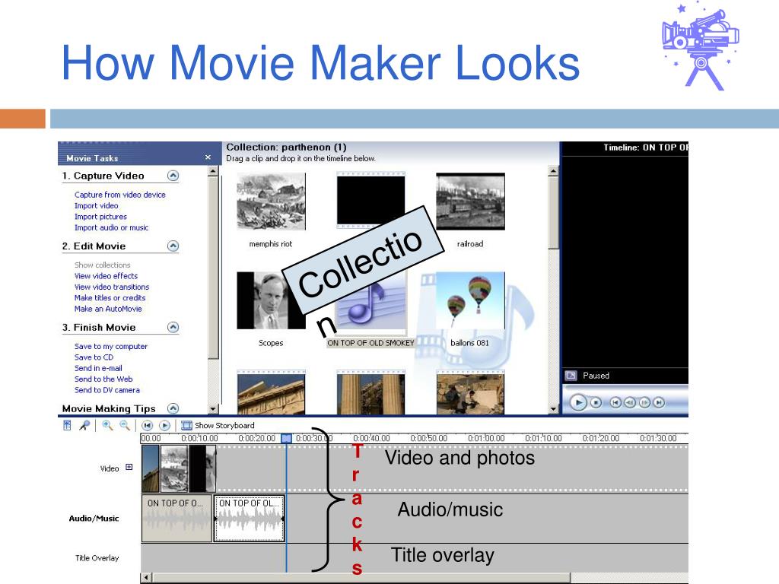Select the ON TOP OF OLD SMOKEY label
This screenshot has height=584, width=779.
click(x=370, y=343)
